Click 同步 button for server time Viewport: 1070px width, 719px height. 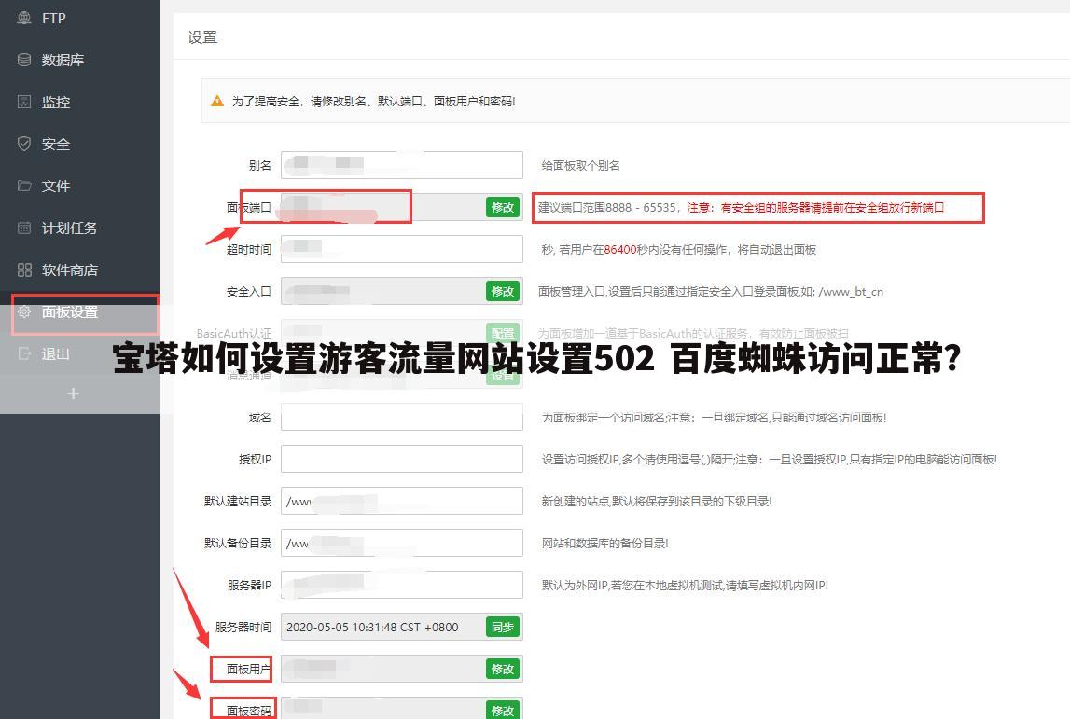[503, 627]
